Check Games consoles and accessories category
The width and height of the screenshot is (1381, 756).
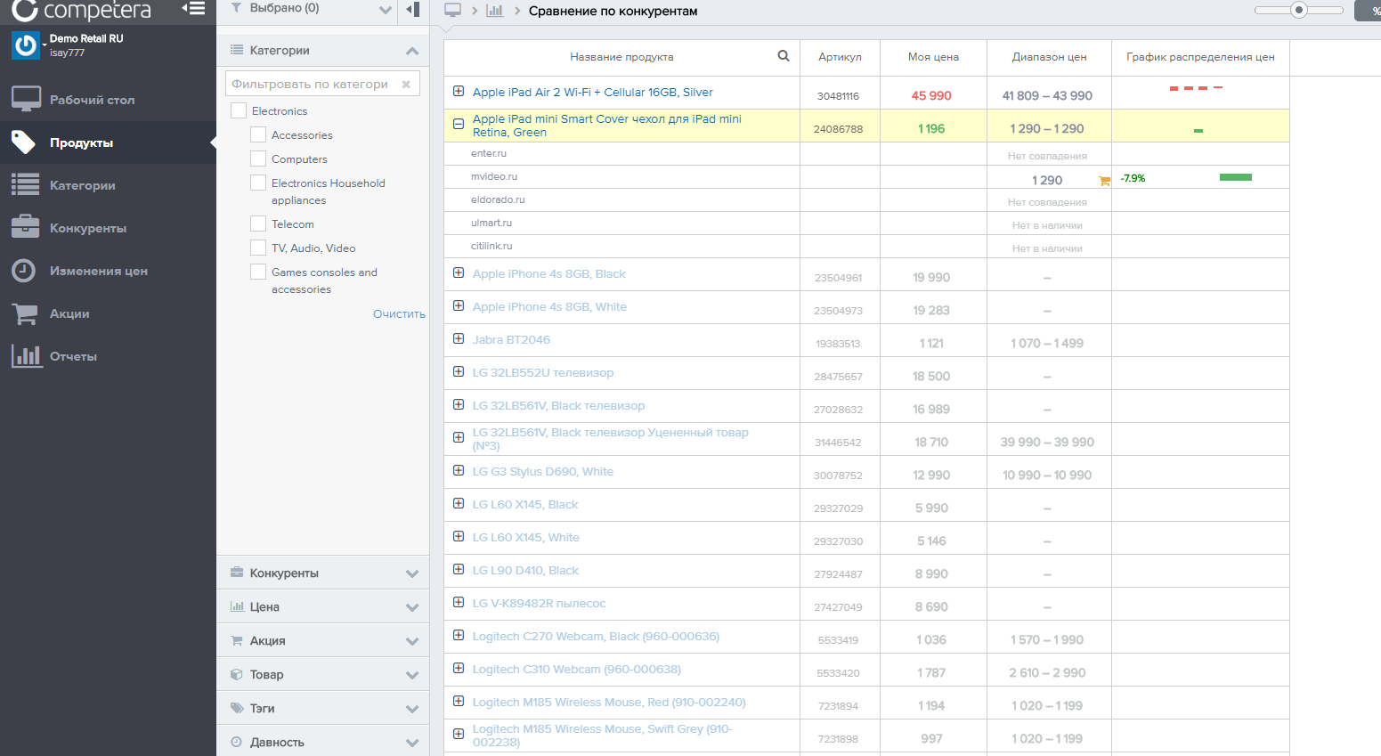[x=258, y=272]
